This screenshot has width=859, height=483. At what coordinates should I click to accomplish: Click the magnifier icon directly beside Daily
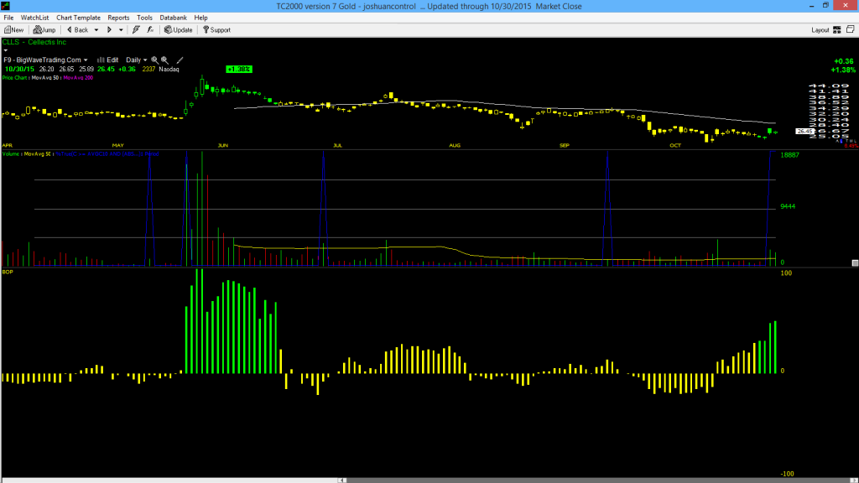click(x=154, y=60)
